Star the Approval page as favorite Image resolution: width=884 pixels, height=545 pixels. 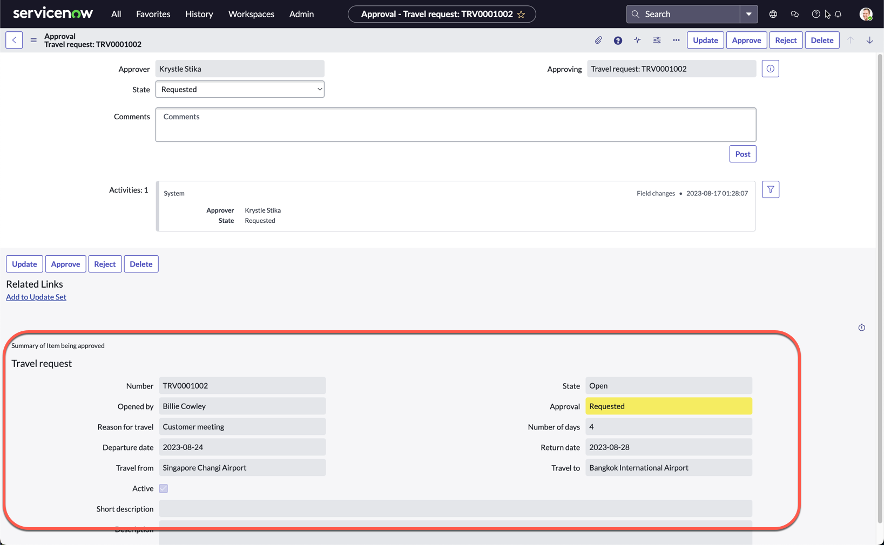click(x=521, y=15)
